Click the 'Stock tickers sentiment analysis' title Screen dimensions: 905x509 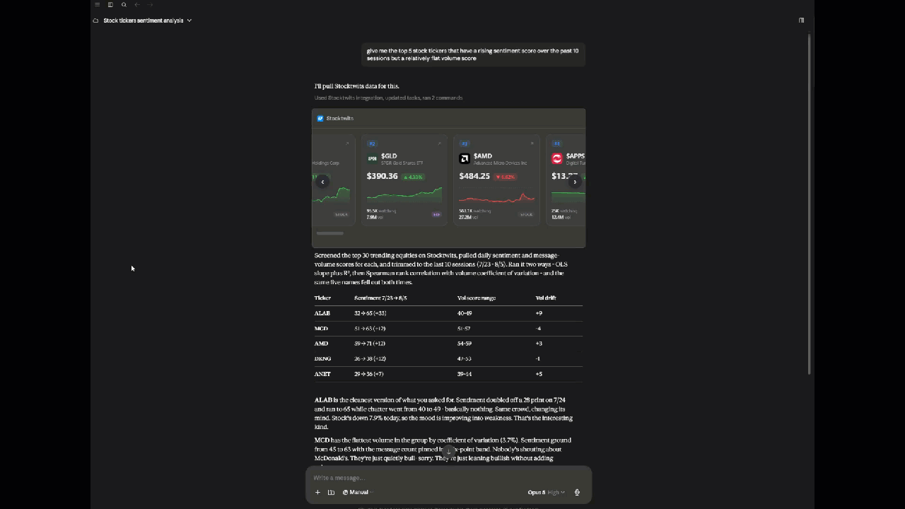pos(144,21)
